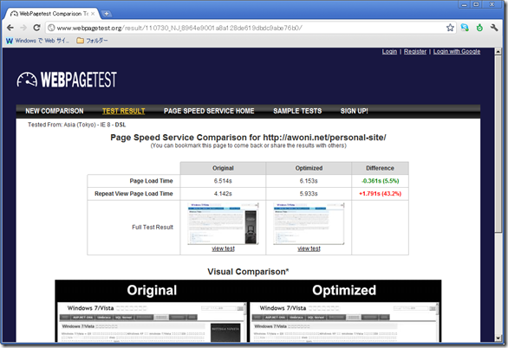Bookmark page using the star icon
Viewport: 508px width, 348px height.
pyautogui.click(x=450, y=28)
